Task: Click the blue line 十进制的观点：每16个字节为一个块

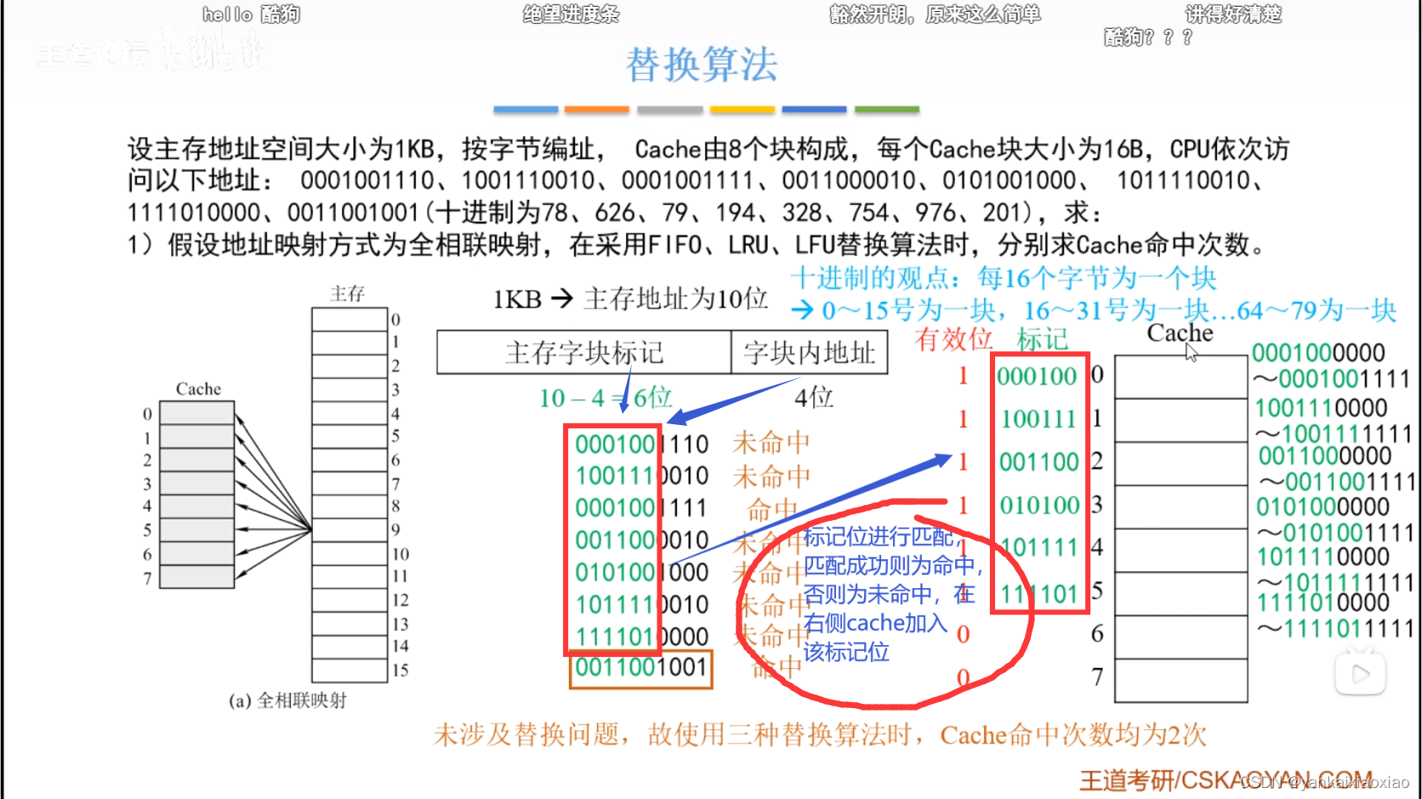Action: point(1004,278)
